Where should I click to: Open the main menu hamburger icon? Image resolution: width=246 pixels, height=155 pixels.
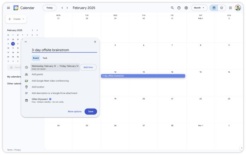click(x=8, y=8)
